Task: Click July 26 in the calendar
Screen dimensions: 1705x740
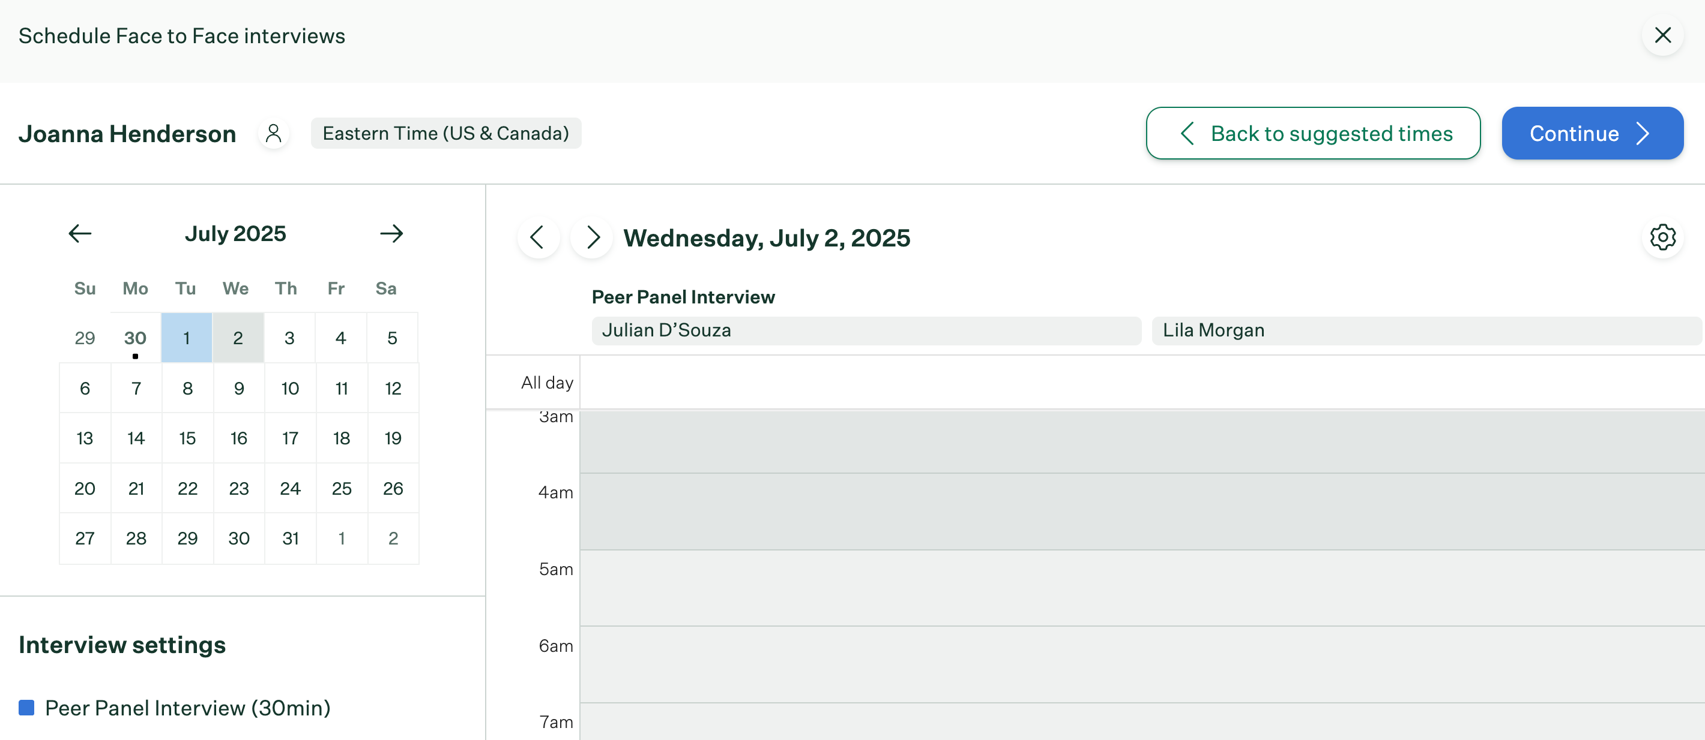Action: pos(393,489)
